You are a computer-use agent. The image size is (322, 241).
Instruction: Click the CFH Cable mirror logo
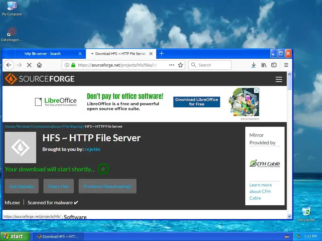click(265, 163)
